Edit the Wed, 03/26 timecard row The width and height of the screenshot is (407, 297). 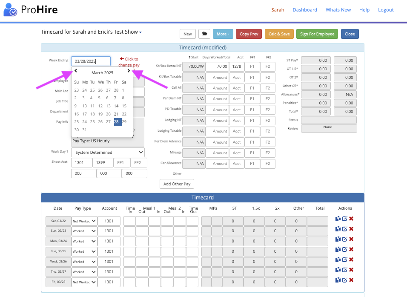point(344,260)
